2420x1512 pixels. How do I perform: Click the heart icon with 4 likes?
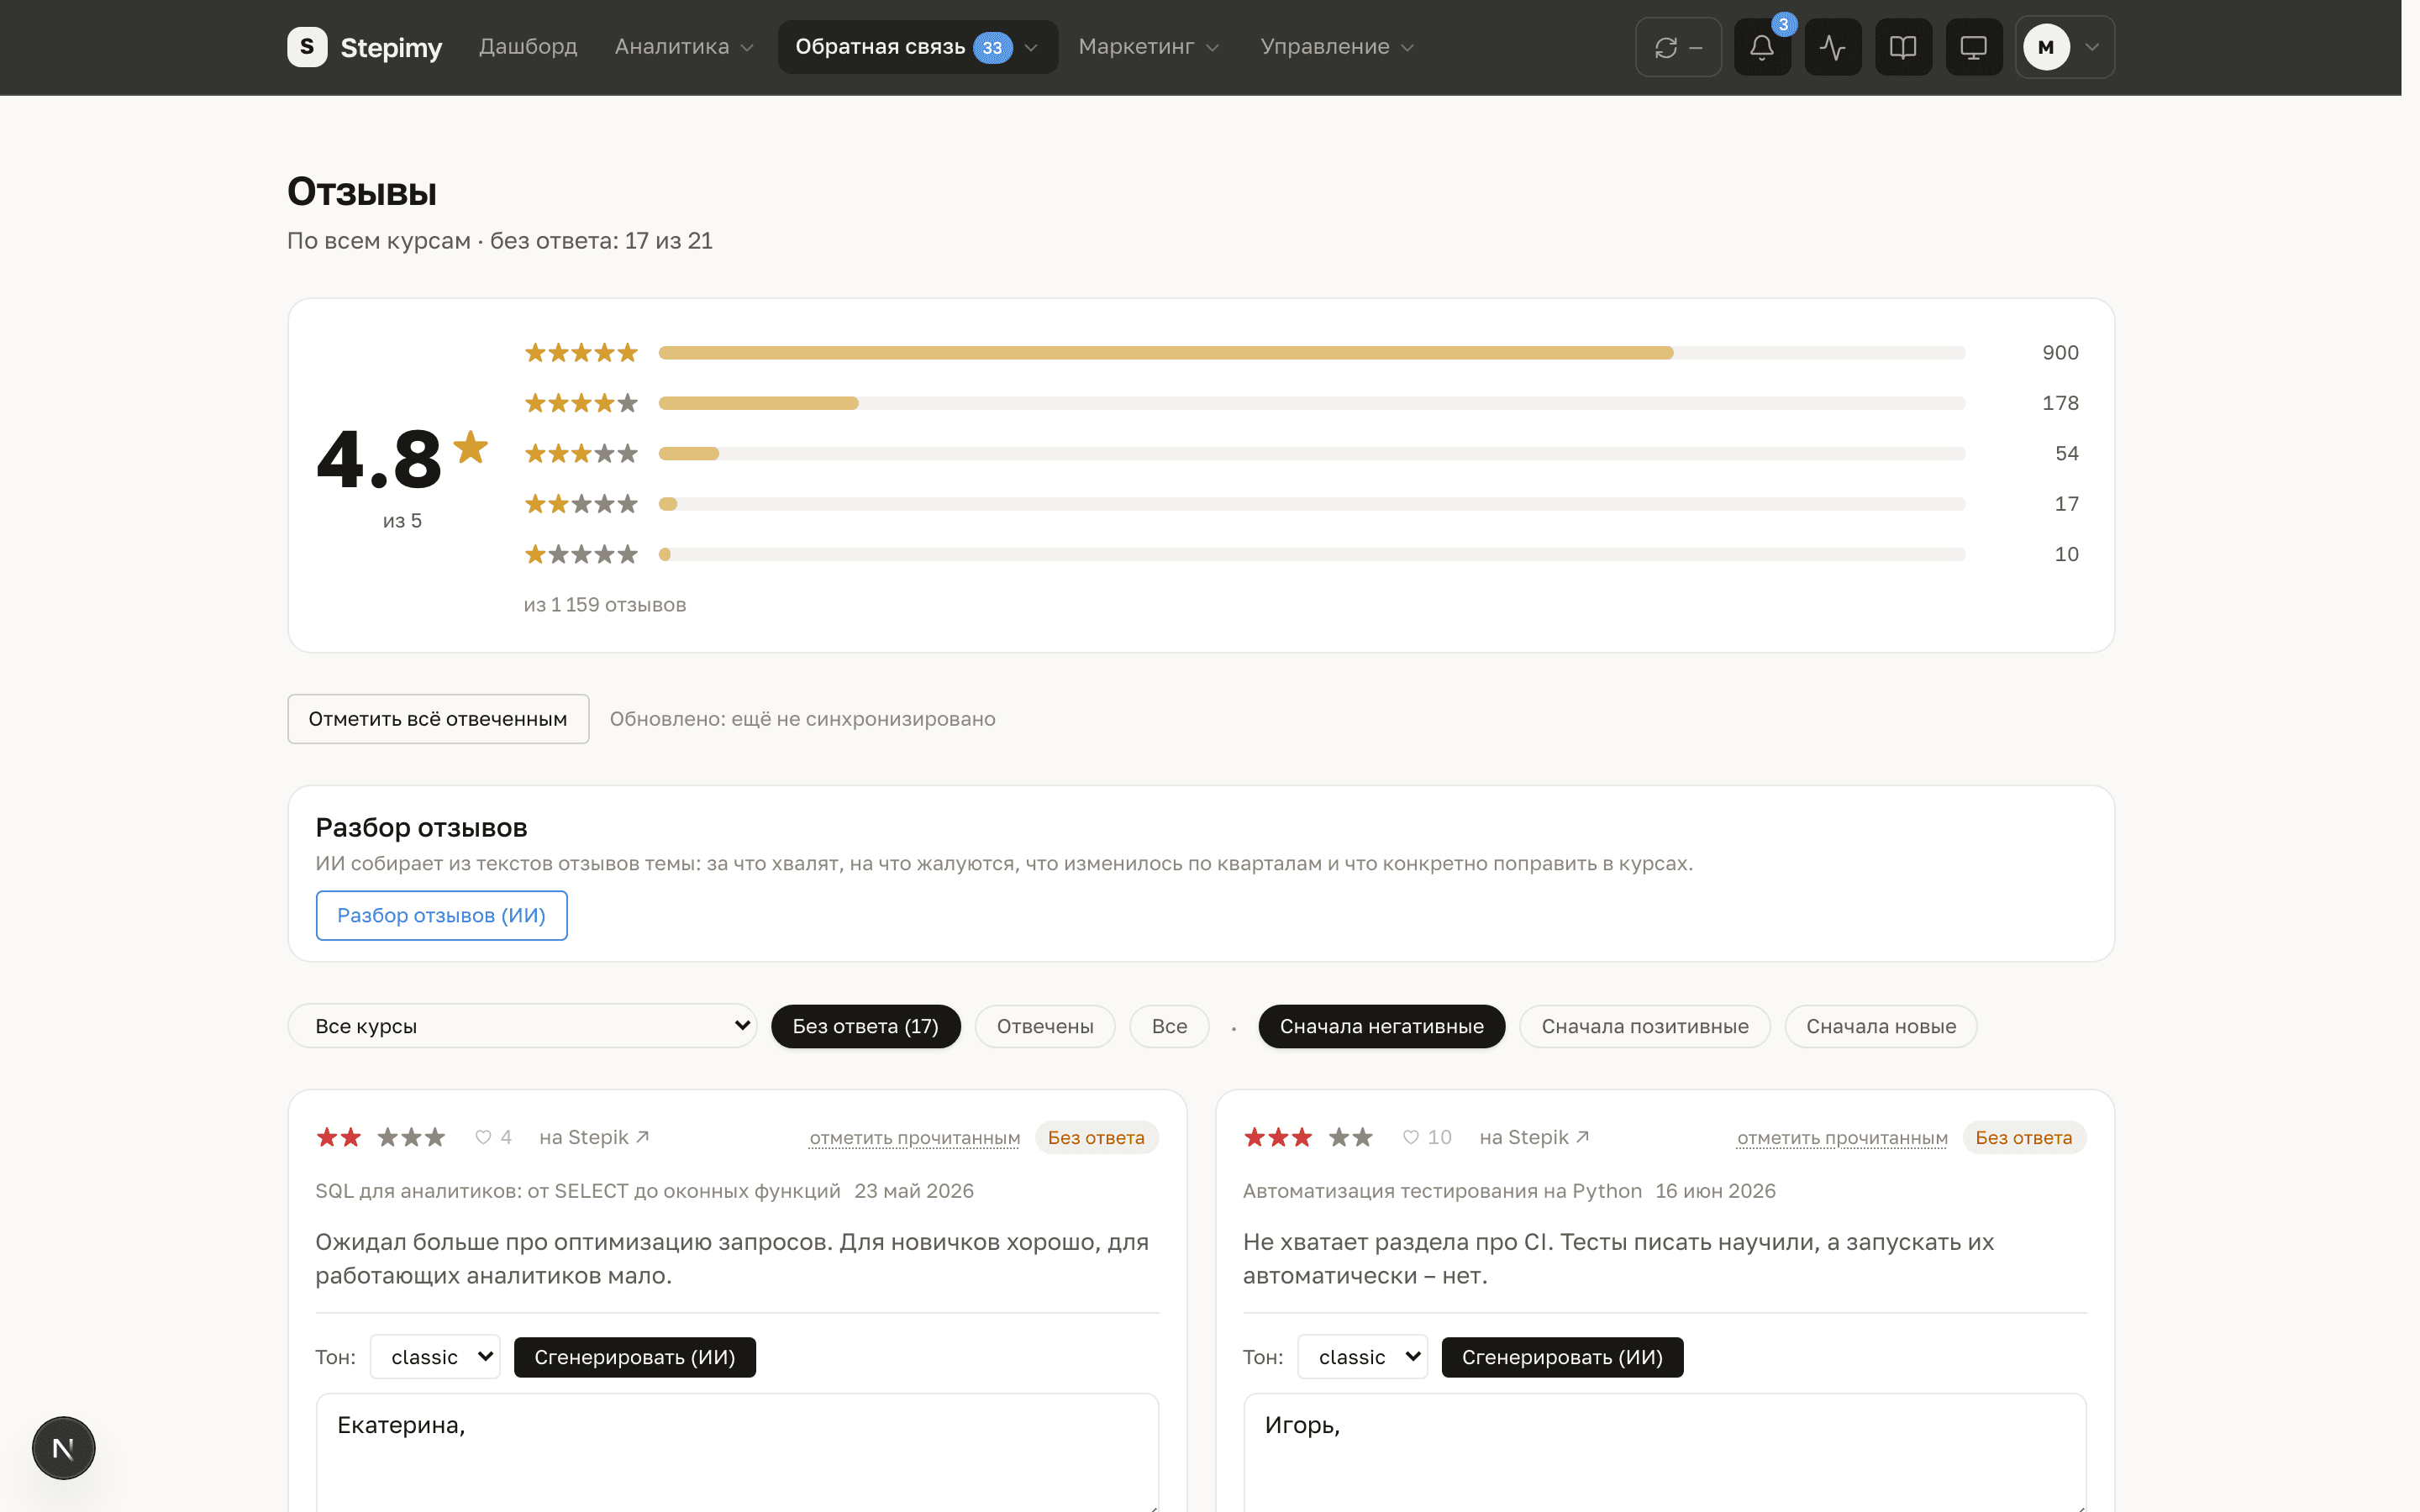pyautogui.click(x=483, y=1137)
